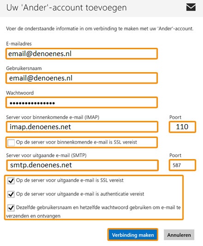Click the Gebruikersnaam label text
Image resolution: width=203 pixels, height=246 pixels.
point(24,68)
